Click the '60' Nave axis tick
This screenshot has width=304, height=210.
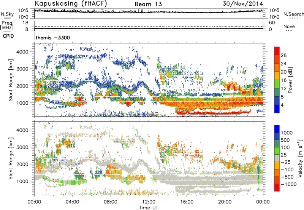[272, 23]
